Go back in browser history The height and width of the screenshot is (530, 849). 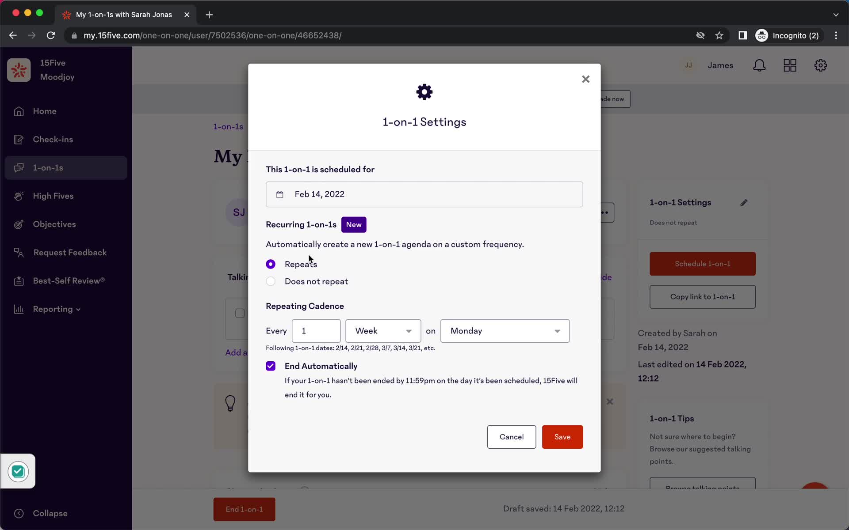pyautogui.click(x=13, y=35)
